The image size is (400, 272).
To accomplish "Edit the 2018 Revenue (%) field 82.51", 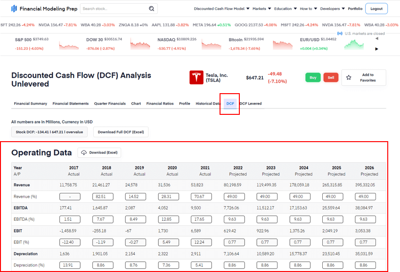I will (103, 197).
